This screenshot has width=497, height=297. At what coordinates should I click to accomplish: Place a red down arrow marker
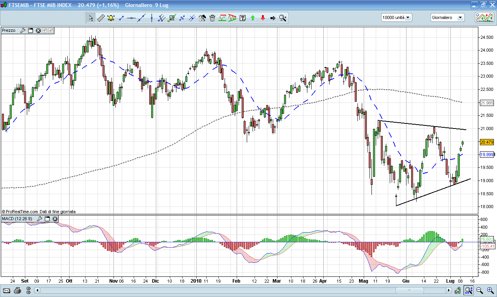[x=263, y=18]
